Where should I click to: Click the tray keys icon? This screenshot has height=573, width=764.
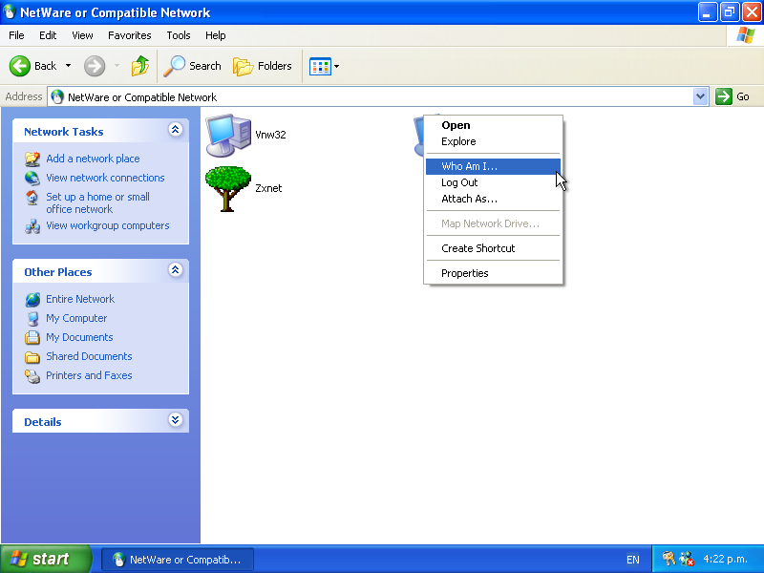point(668,559)
